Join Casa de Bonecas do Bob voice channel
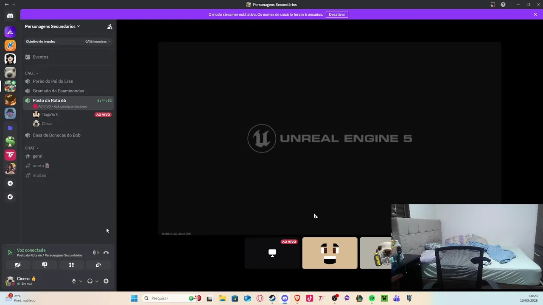The image size is (543, 305). (x=68, y=135)
